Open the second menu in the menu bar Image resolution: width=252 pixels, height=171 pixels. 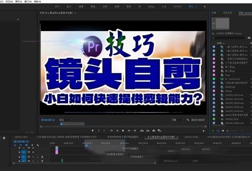pos(9,1)
